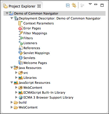
Task: Collapse the Java Resources node
Action: 12,68
